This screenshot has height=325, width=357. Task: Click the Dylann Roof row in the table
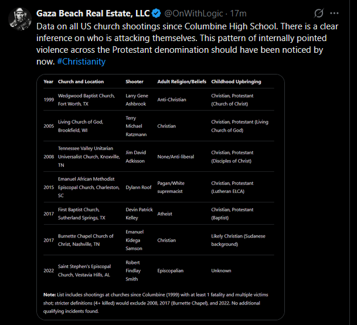click(159, 187)
